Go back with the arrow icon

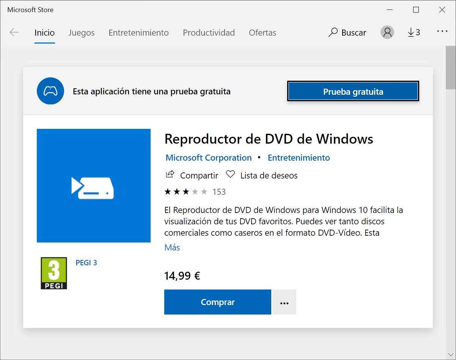(14, 33)
